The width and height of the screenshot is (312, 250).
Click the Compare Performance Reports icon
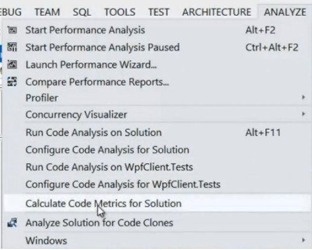[x=12, y=82]
